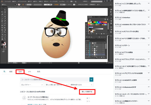Expand the 帽子 sublayer triangle

pyautogui.click(x=92, y=47)
